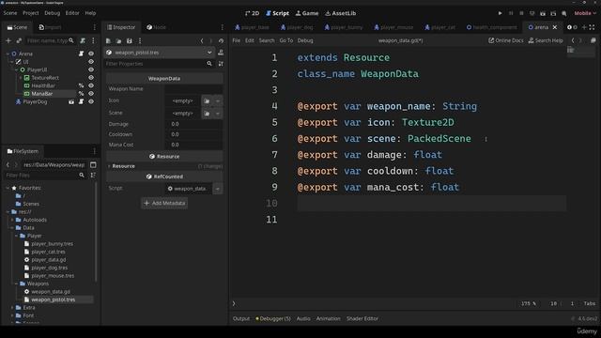The image size is (601, 338).
Task: Click the unique-name percent icon on HealthBar
Action: pyautogui.click(x=81, y=85)
